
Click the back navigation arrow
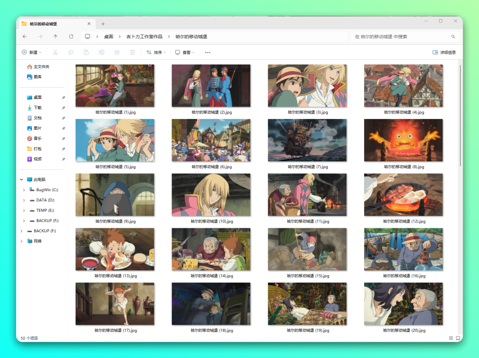pos(24,37)
